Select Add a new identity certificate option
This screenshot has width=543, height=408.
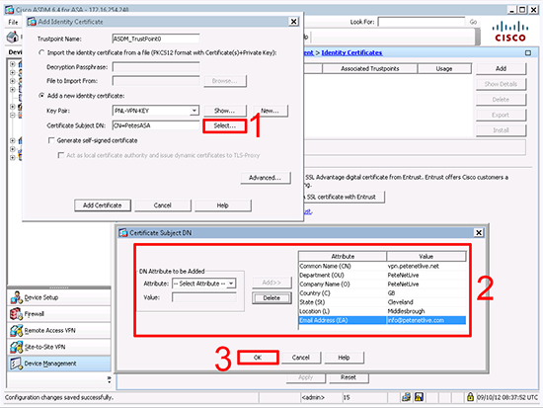tap(41, 95)
